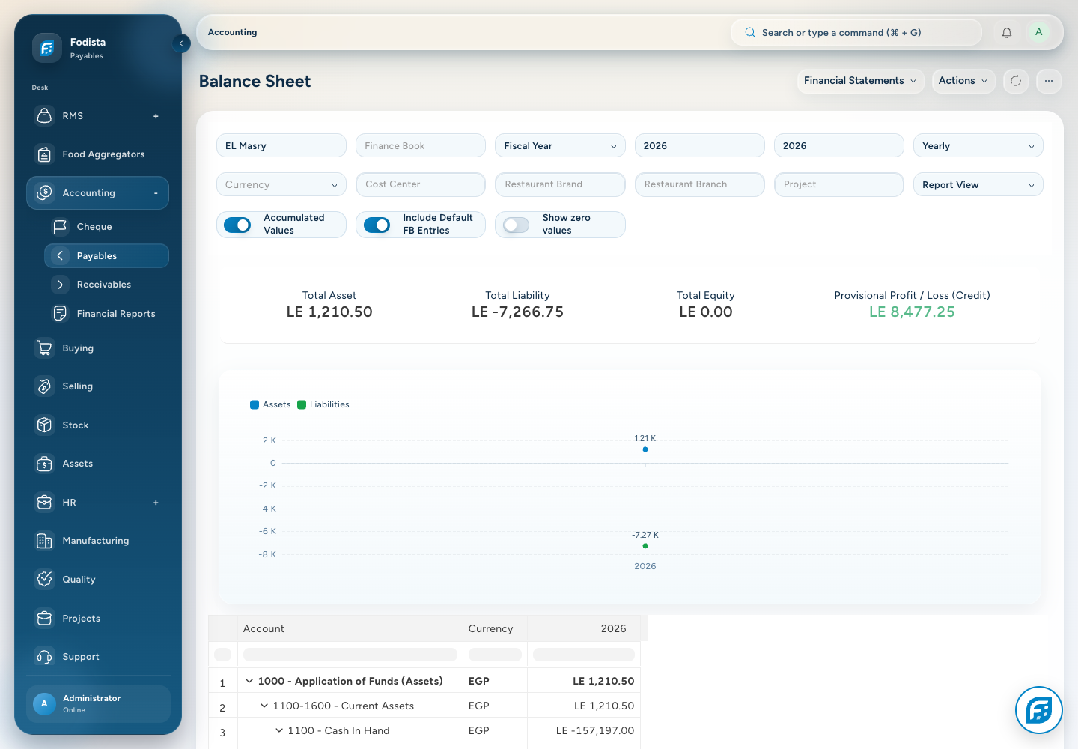
Task: Collapse 1100 - Cash In Hand row
Action: [x=279, y=731]
